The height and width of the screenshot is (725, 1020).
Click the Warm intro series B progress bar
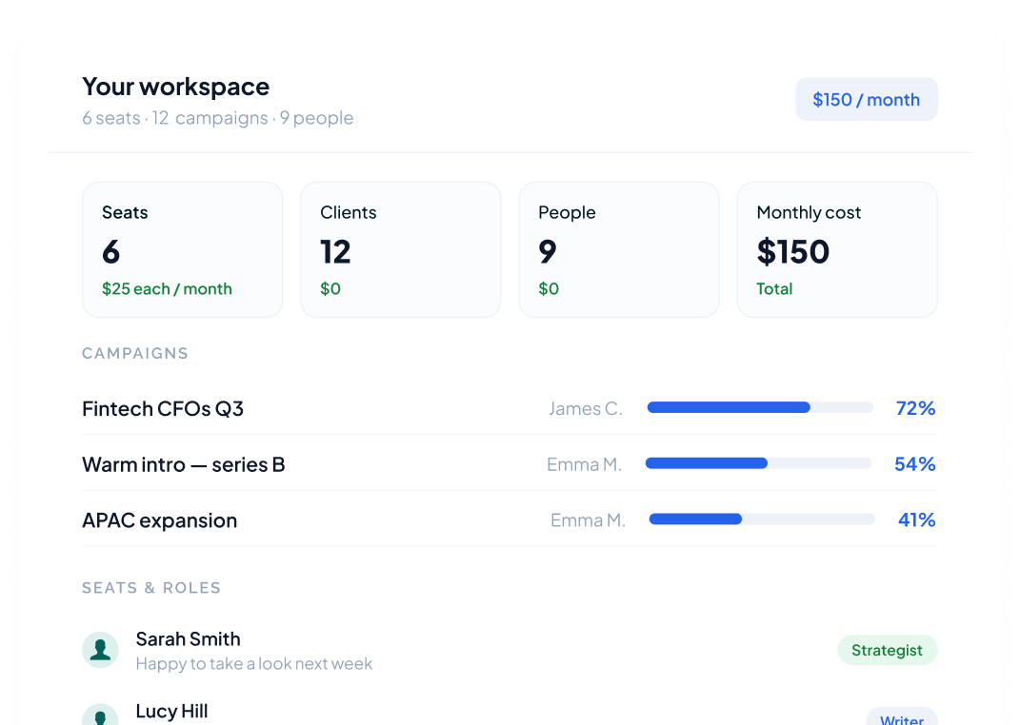(758, 463)
